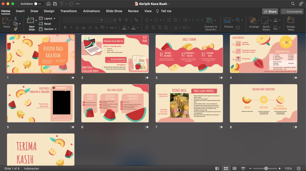306x171 pixels.
Task: Open the Layout dropdown
Action: 47,19
